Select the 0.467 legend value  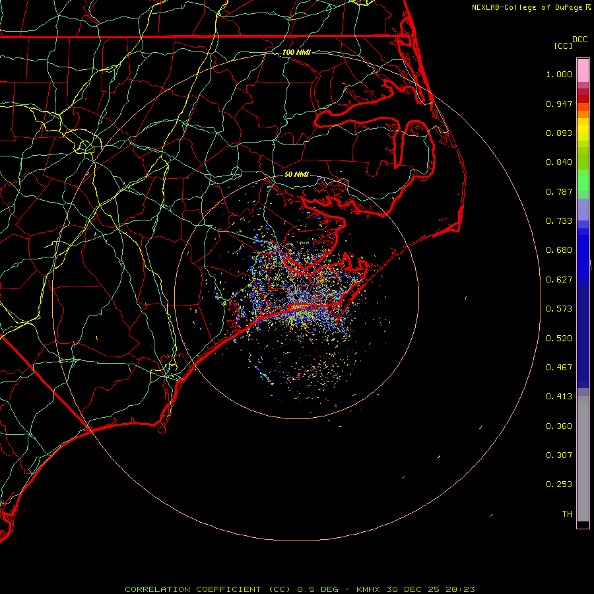pos(559,368)
